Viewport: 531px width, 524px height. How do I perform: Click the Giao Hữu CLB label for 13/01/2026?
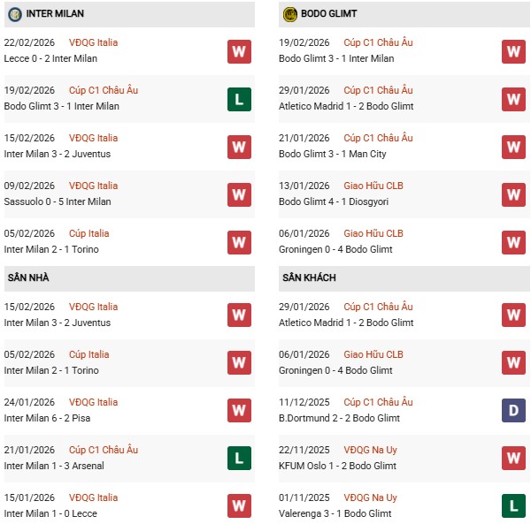tap(373, 186)
